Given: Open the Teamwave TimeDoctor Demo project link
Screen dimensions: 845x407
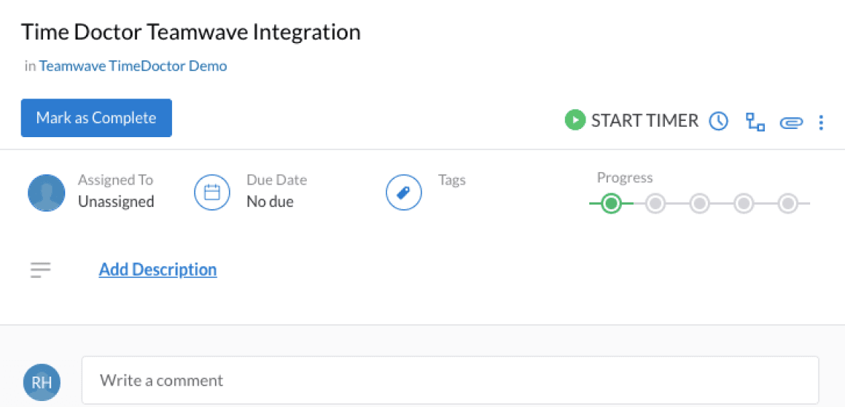Looking at the screenshot, I should pyautogui.click(x=133, y=66).
